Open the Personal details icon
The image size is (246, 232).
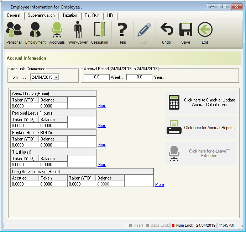[x=14, y=33]
